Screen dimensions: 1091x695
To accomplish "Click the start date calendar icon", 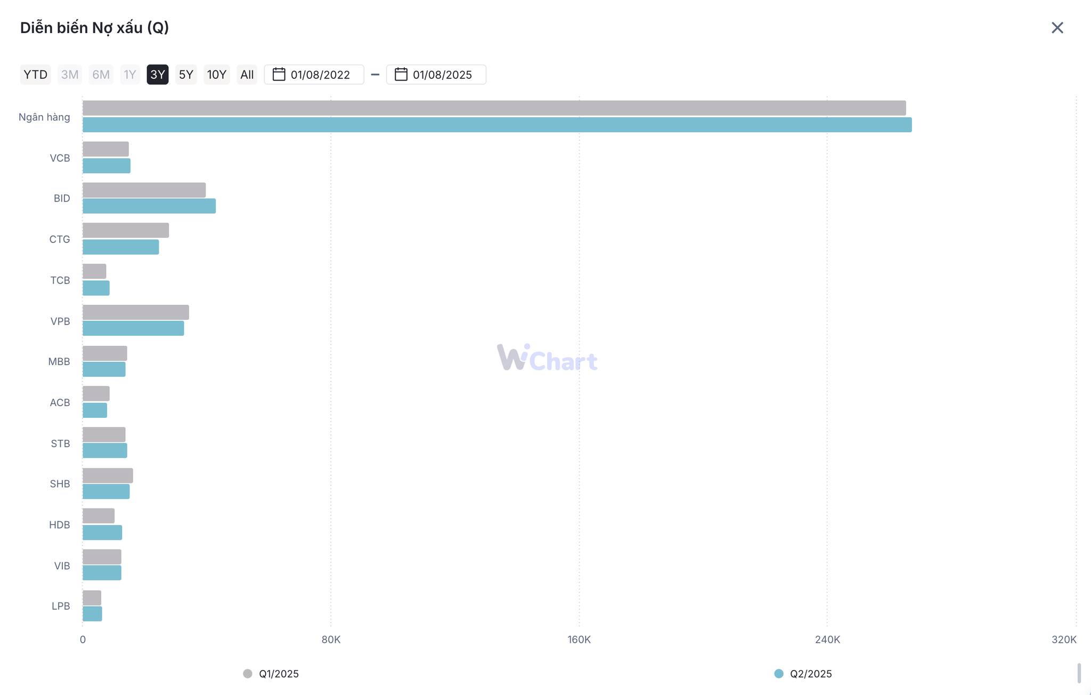I will [279, 74].
